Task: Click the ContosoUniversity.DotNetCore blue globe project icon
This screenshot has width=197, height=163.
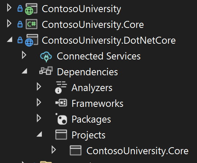Action: coord(31,40)
